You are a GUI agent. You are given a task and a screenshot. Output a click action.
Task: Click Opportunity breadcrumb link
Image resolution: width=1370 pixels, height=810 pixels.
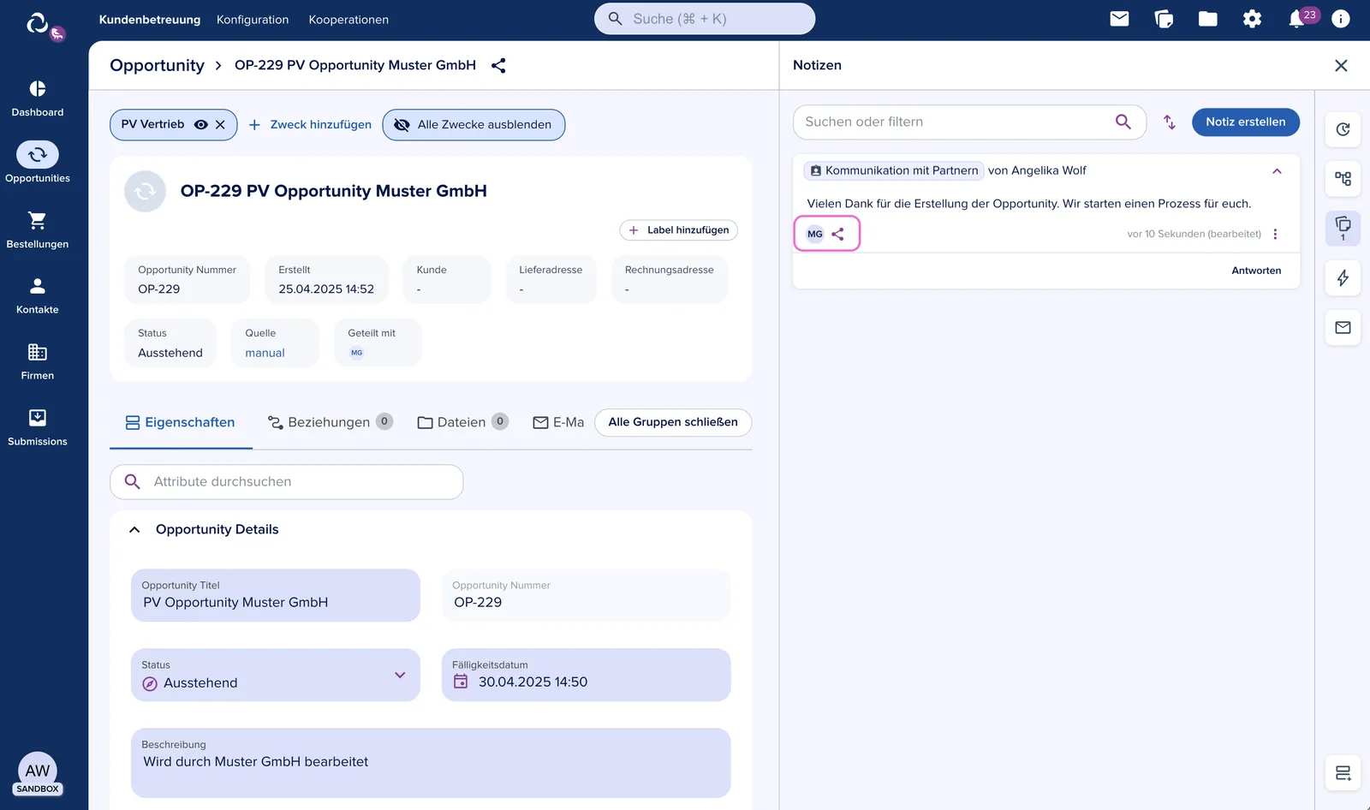point(158,65)
